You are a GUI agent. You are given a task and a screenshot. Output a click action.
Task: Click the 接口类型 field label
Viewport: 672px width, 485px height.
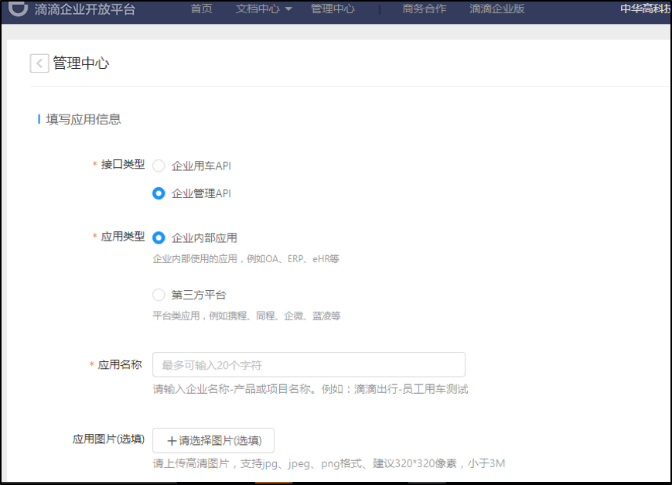[123, 164]
